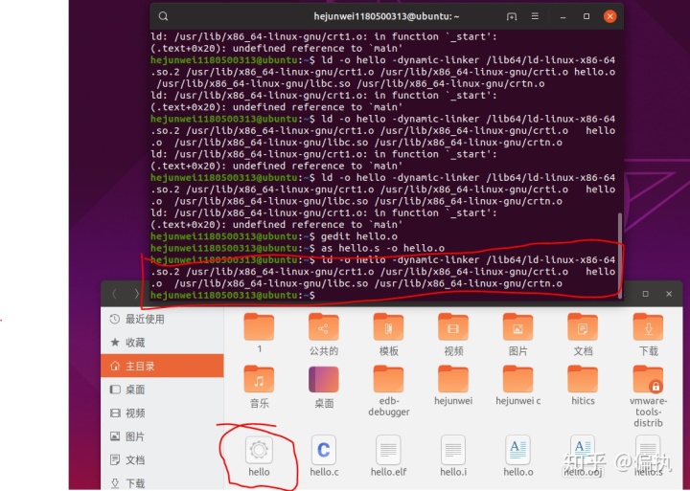The width and height of the screenshot is (690, 491).
Task: Open 桌面 in the sidebar
Action: pos(162,390)
